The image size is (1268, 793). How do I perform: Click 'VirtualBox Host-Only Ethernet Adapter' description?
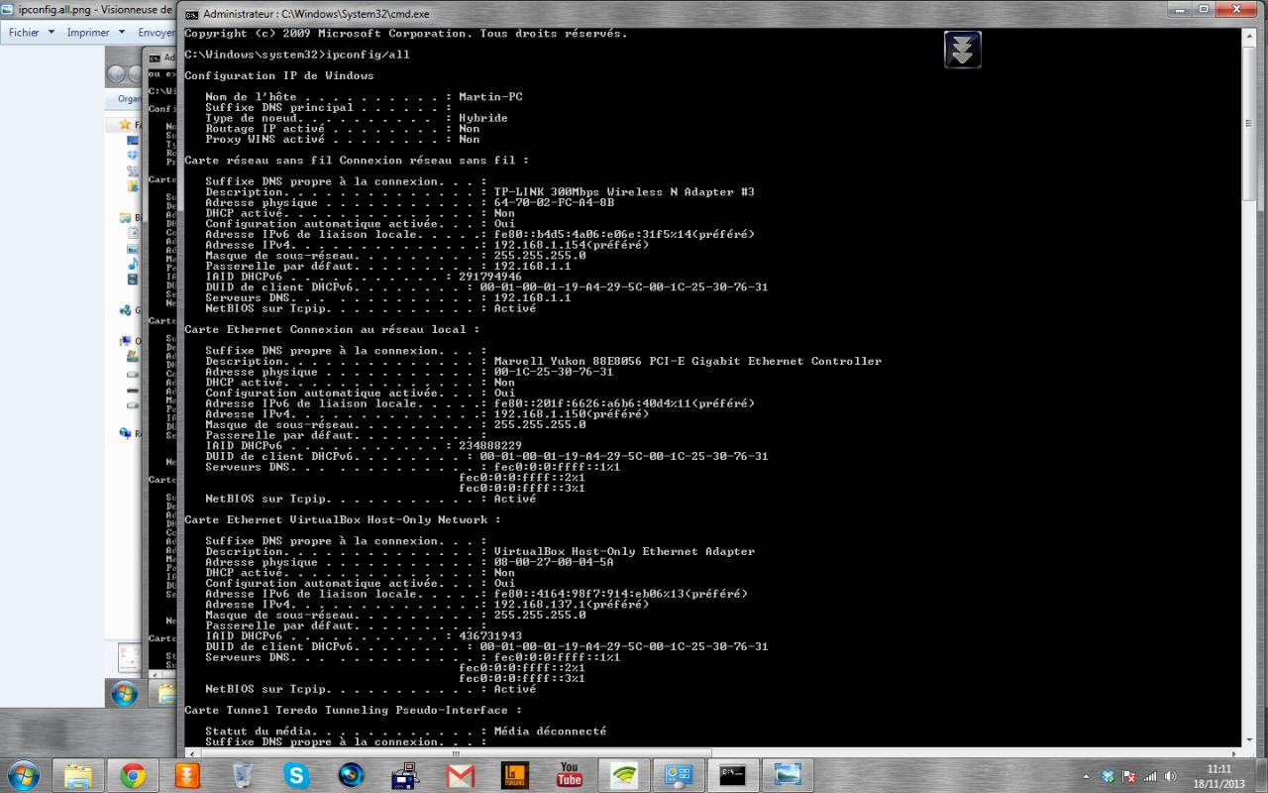(624, 552)
